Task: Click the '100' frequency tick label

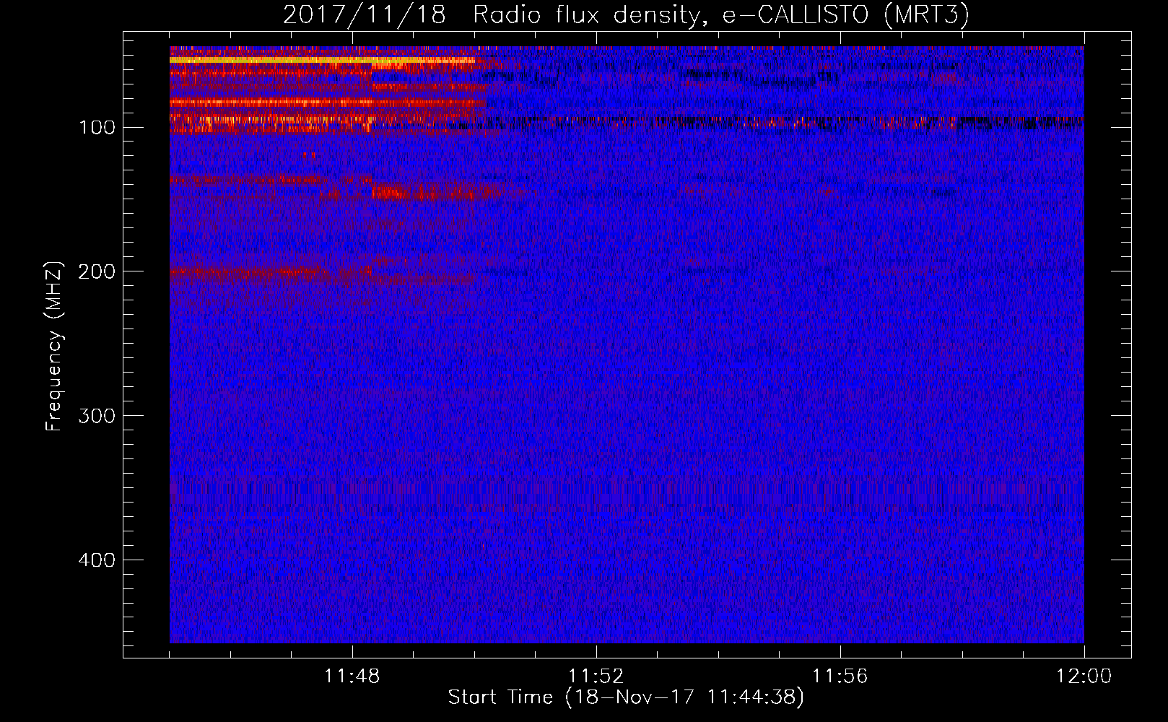Action: (97, 128)
